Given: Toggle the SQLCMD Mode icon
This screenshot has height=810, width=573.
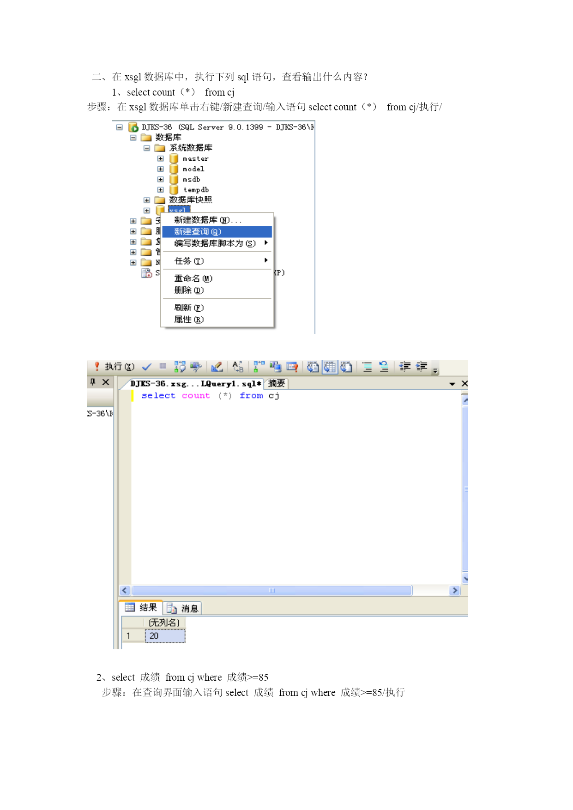Looking at the screenshot, I should click(x=292, y=367).
